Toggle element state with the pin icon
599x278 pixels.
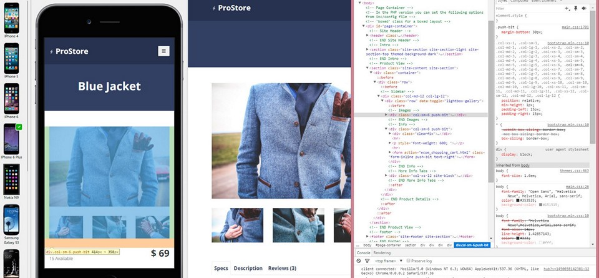pyautogui.click(x=575, y=8)
